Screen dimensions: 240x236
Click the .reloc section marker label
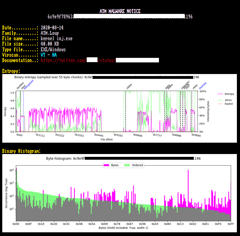pyautogui.click(x=195, y=86)
